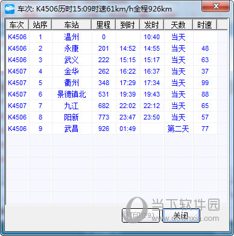Select the 九江 station cell
Screen dimensions: 234x236
pos(72,106)
